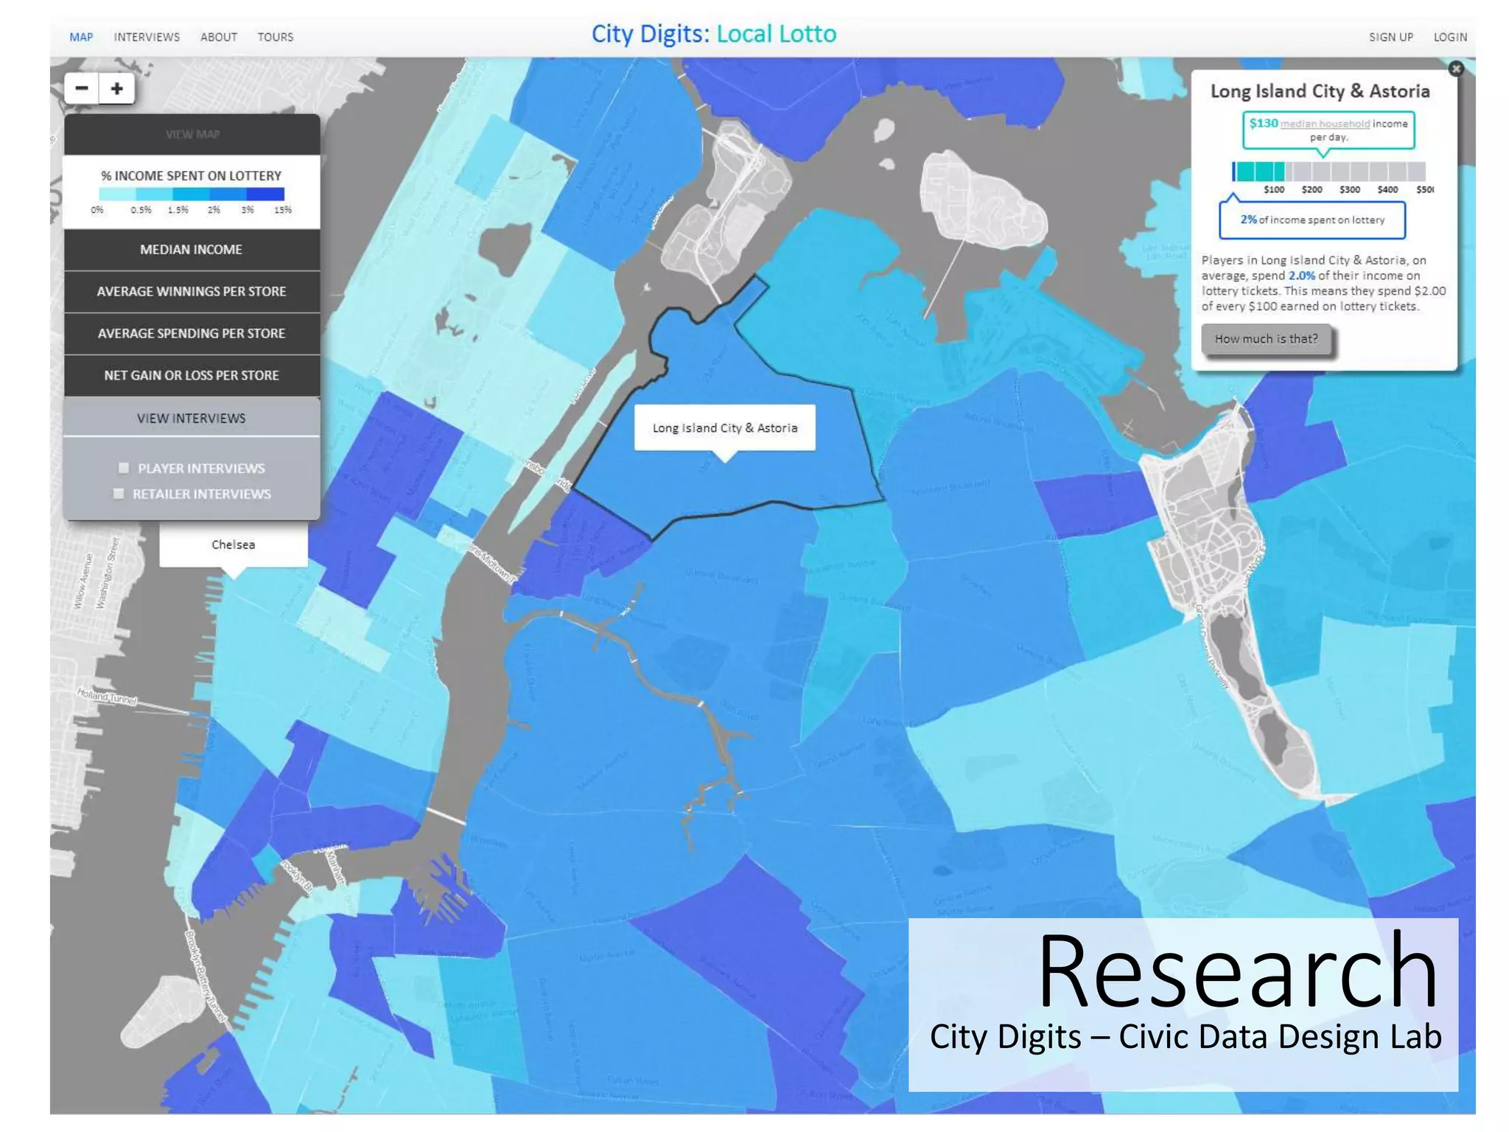
Task: Click the 2.0% value in the description
Action: pyautogui.click(x=1301, y=276)
